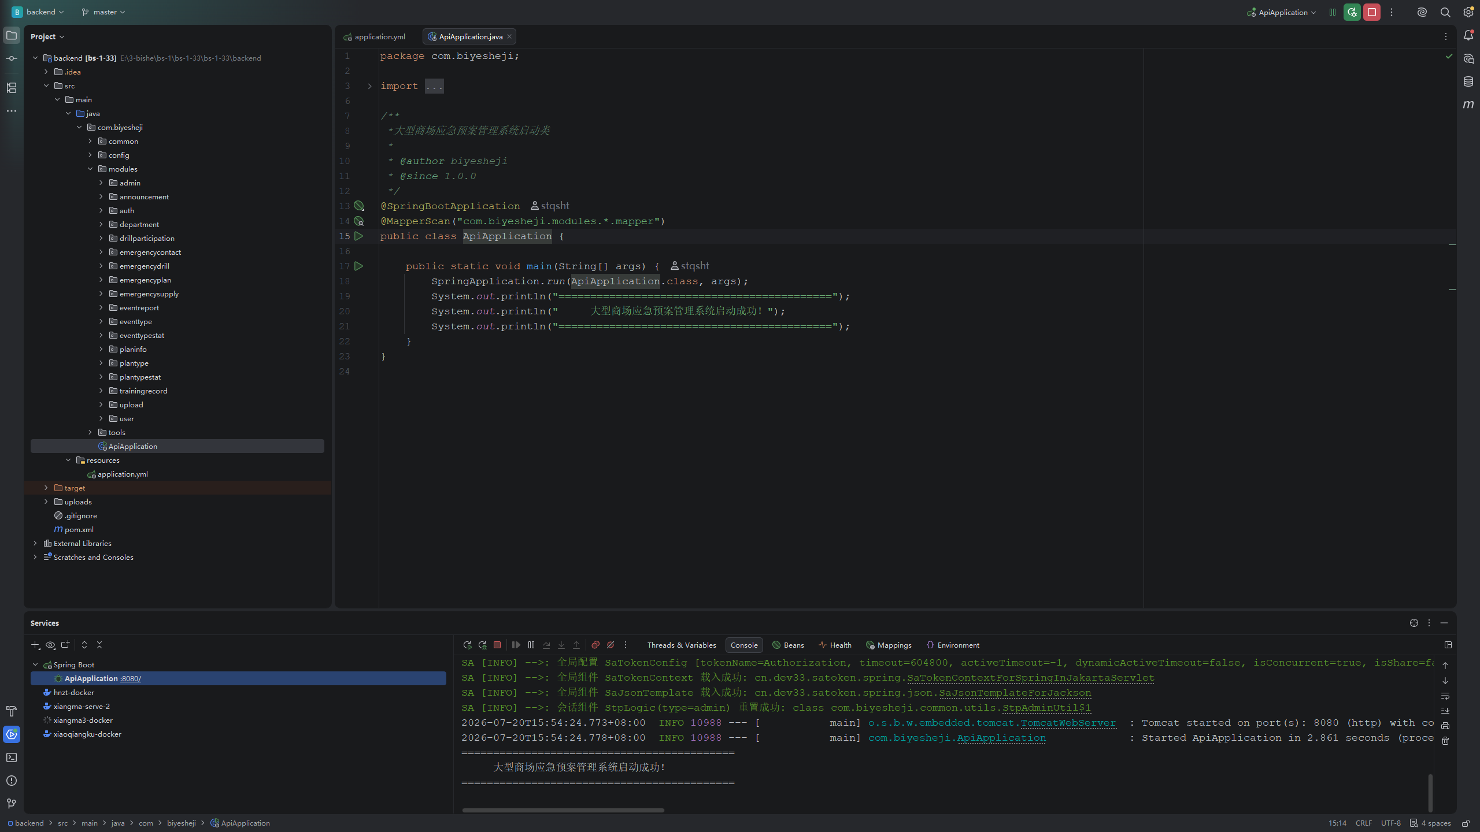1480x832 pixels.
Task: Open the Terminal tool window icon
Action: click(x=12, y=757)
